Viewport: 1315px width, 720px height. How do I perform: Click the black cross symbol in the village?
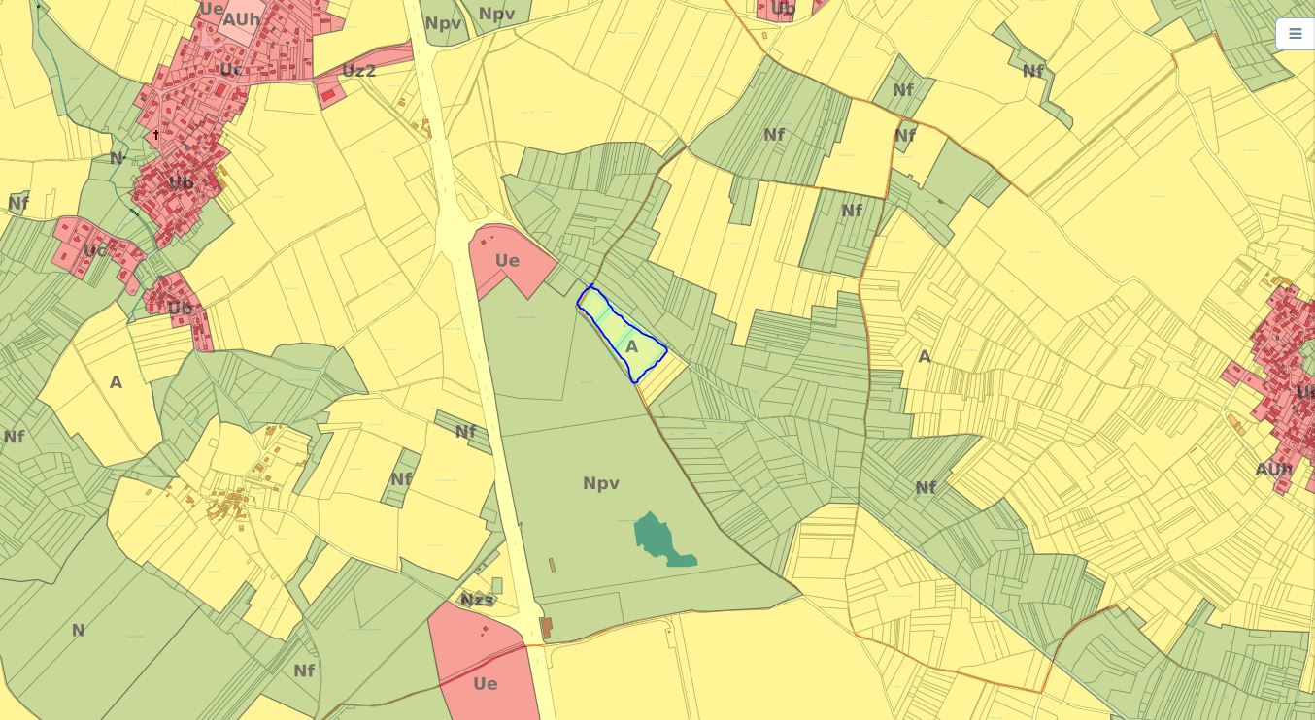[x=155, y=135]
